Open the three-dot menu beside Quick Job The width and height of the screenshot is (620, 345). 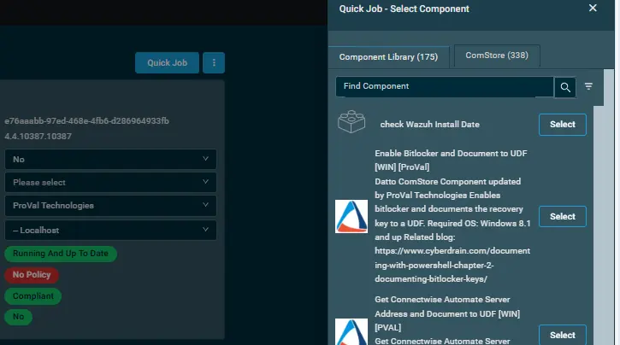[213, 62]
